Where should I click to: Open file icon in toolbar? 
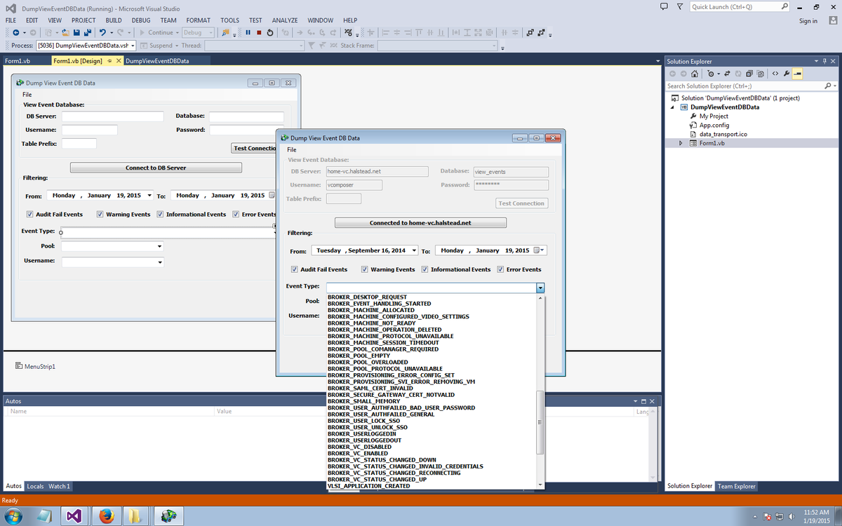pyautogui.click(x=66, y=32)
